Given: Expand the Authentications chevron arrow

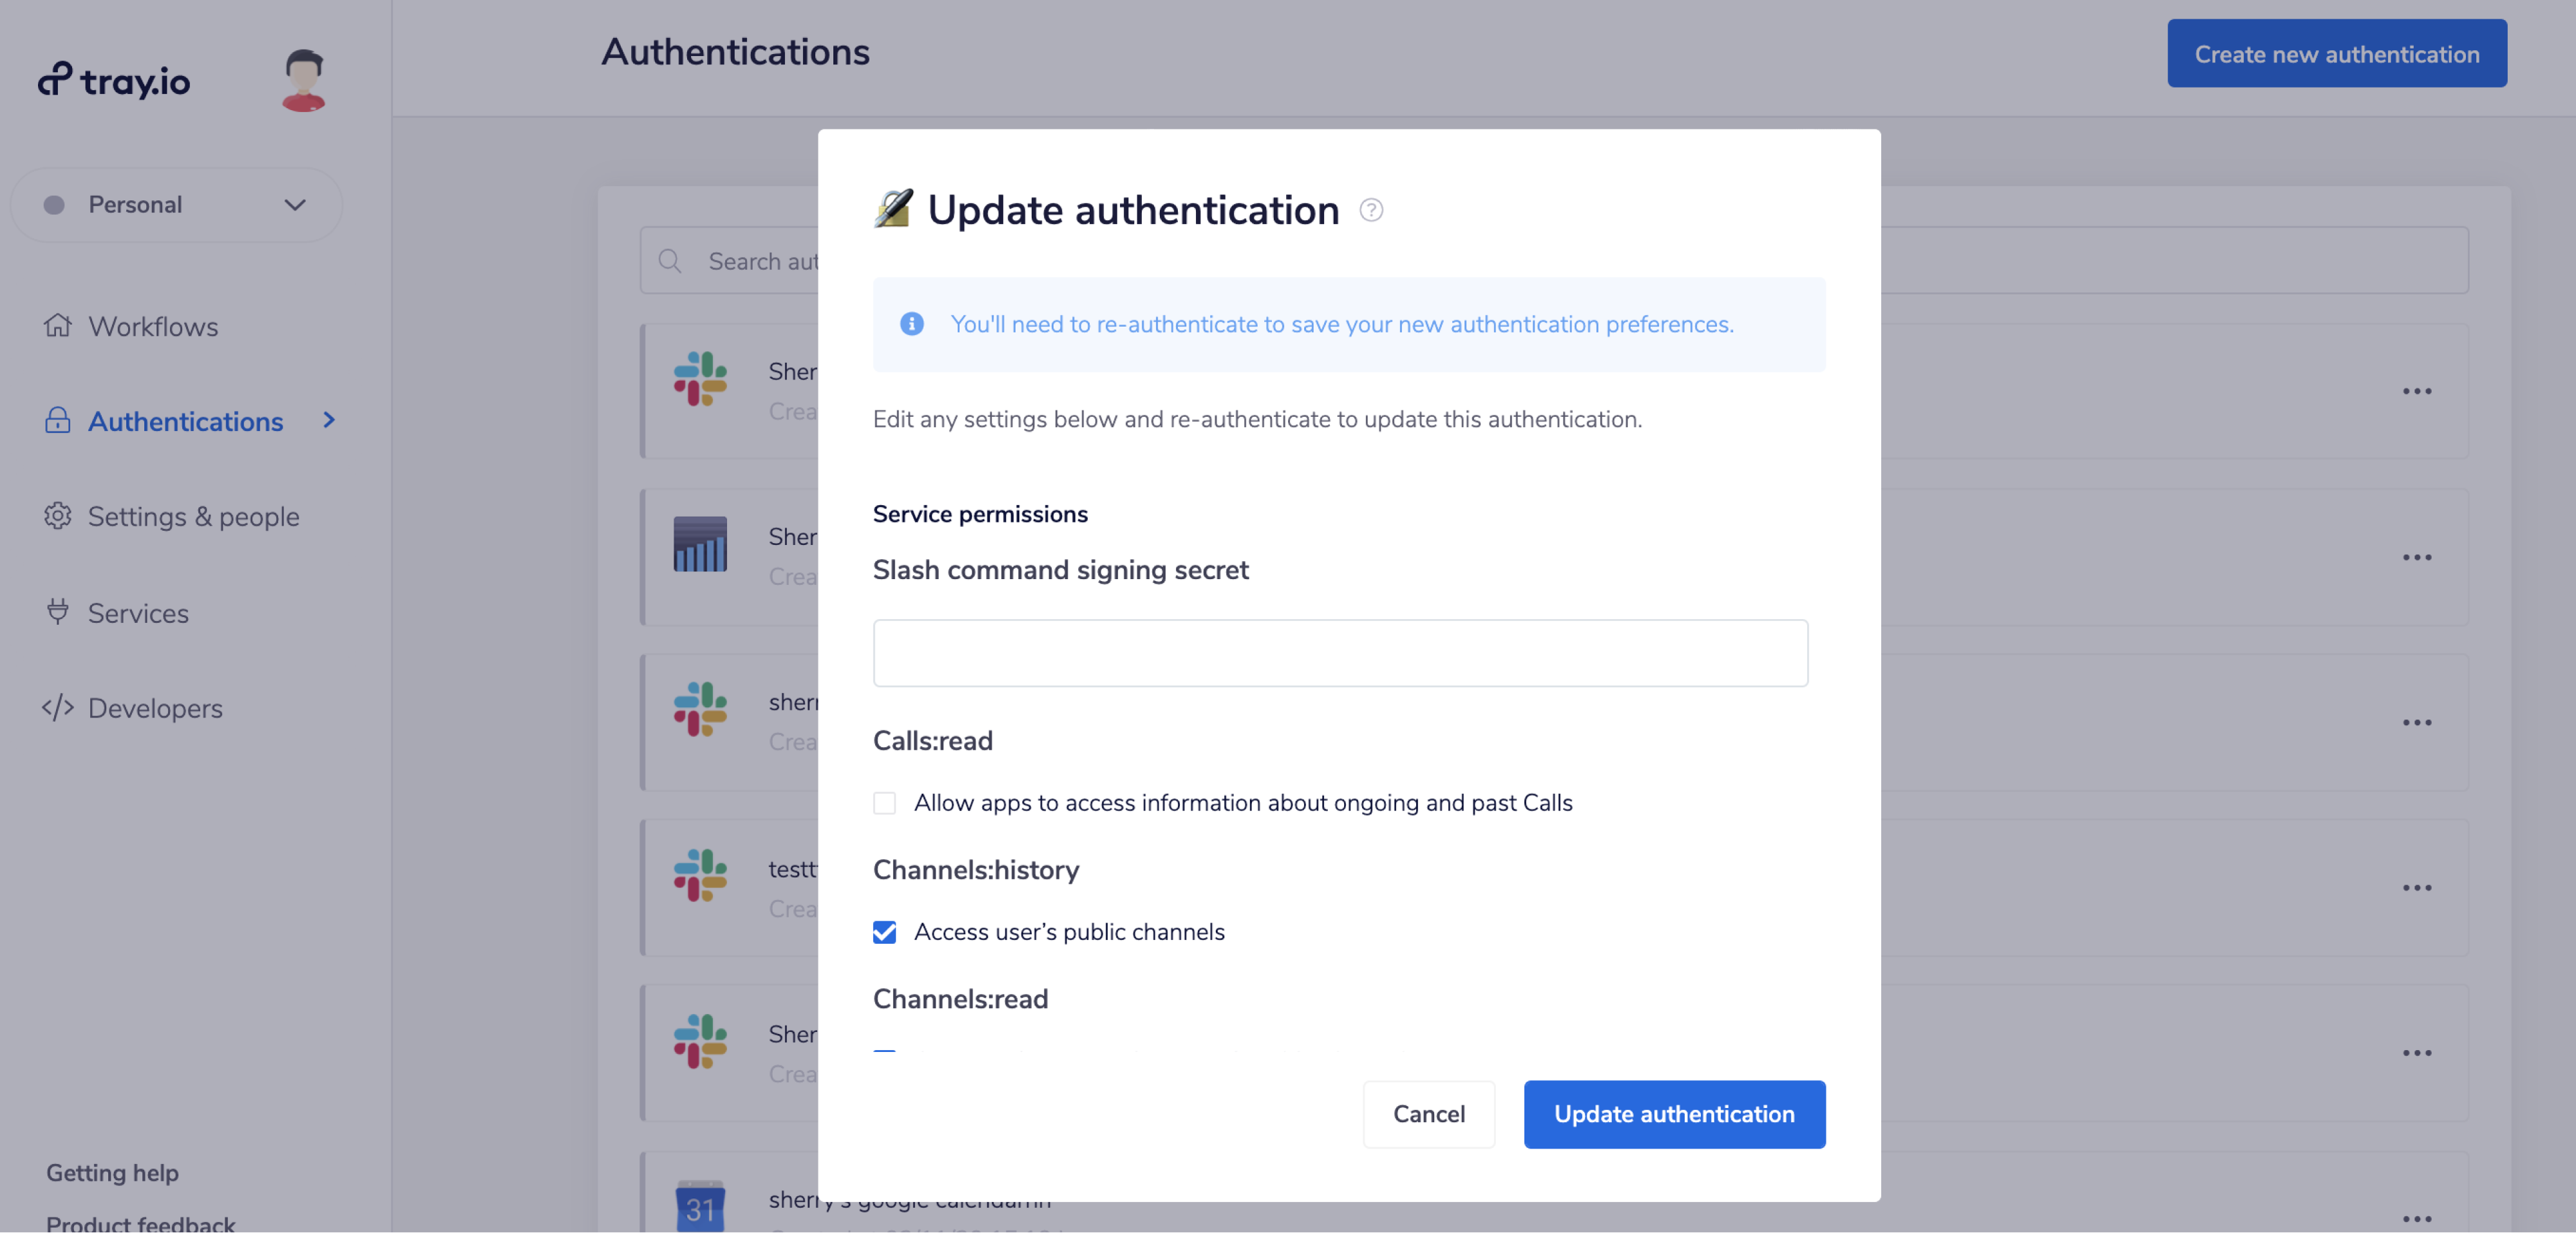Looking at the screenshot, I should (329, 420).
